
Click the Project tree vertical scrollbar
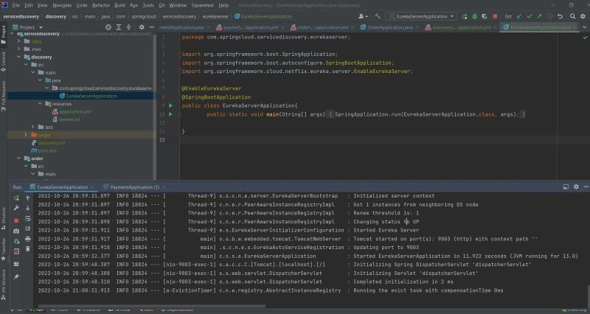155,105
